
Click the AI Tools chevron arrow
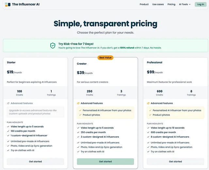[x=190, y=5]
